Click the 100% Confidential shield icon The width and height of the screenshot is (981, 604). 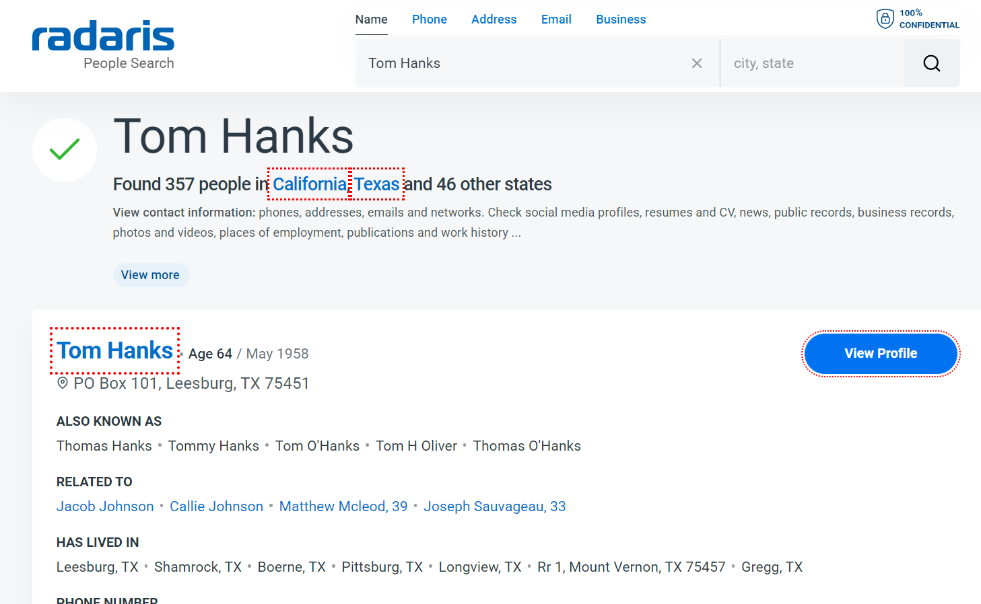885,19
